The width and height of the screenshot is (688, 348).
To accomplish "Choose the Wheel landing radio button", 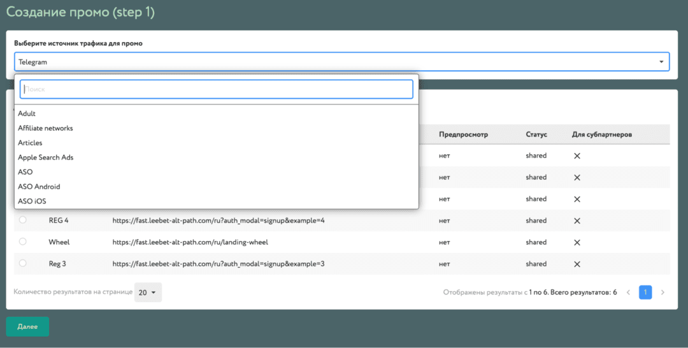I will click(x=23, y=242).
